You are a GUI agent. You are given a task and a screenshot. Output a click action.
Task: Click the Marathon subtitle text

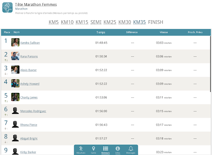pos(21,9)
